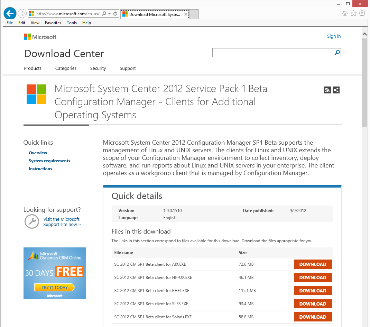
Task: Open the Help menu
Action: click(86, 23)
